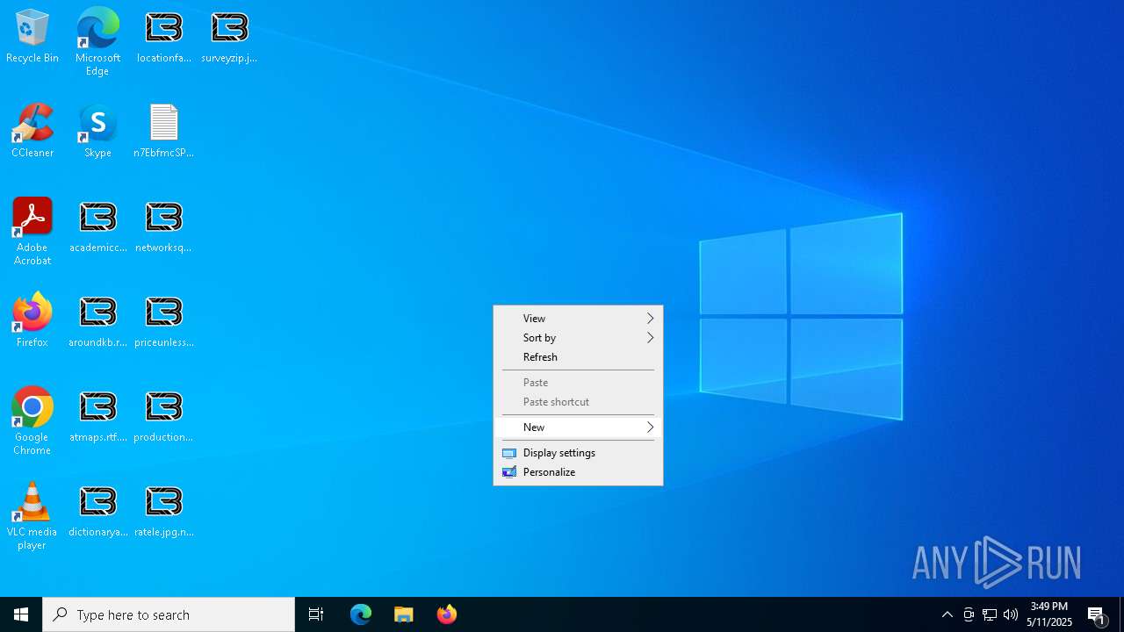Image resolution: width=1124 pixels, height=632 pixels.
Task: Select the Firefox desktop shortcut
Action: click(32, 321)
